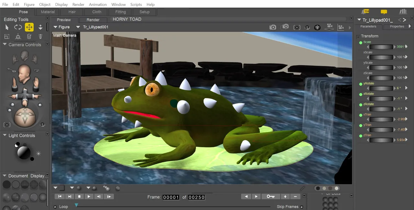Select the highlighted Translate/Pull tool
The width and height of the screenshot is (414, 210).
(x=29, y=27)
